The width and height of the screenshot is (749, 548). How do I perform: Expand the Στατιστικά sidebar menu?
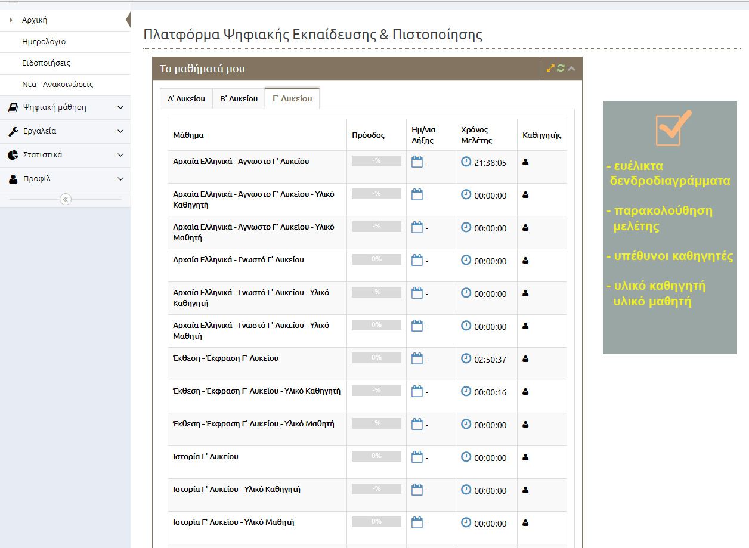66,155
